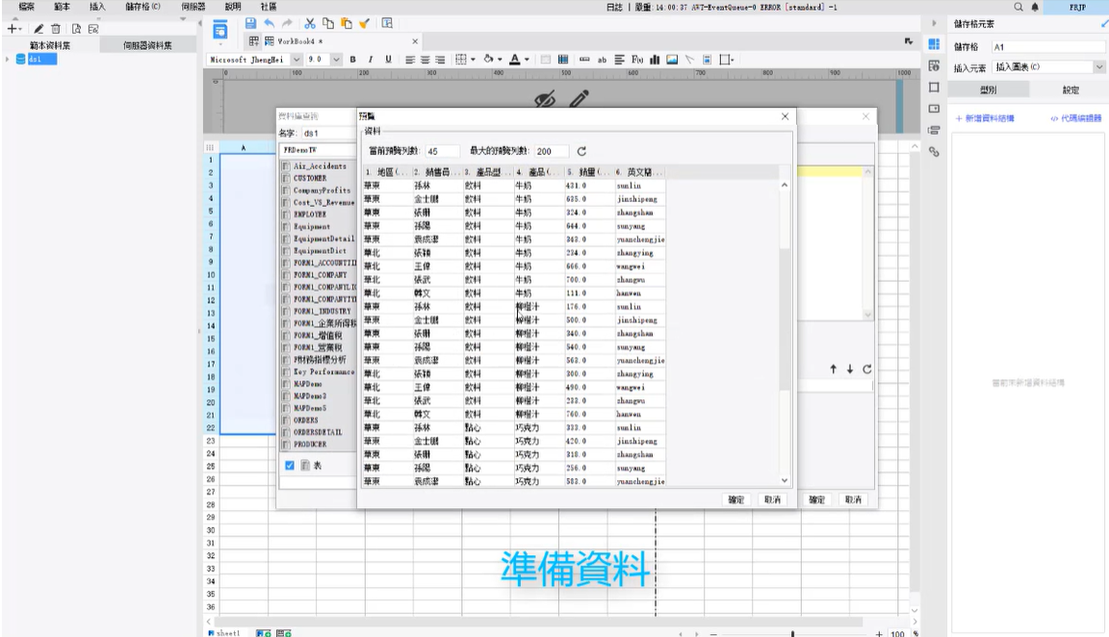This screenshot has height=637, width=1109.
Task: Click the 最大的預覽列數 input field
Action: (552, 151)
